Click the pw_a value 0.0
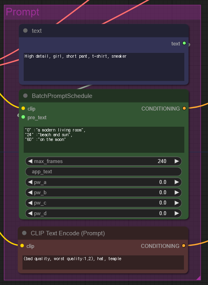This screenshot has height=285, width=208. (163, 182)
